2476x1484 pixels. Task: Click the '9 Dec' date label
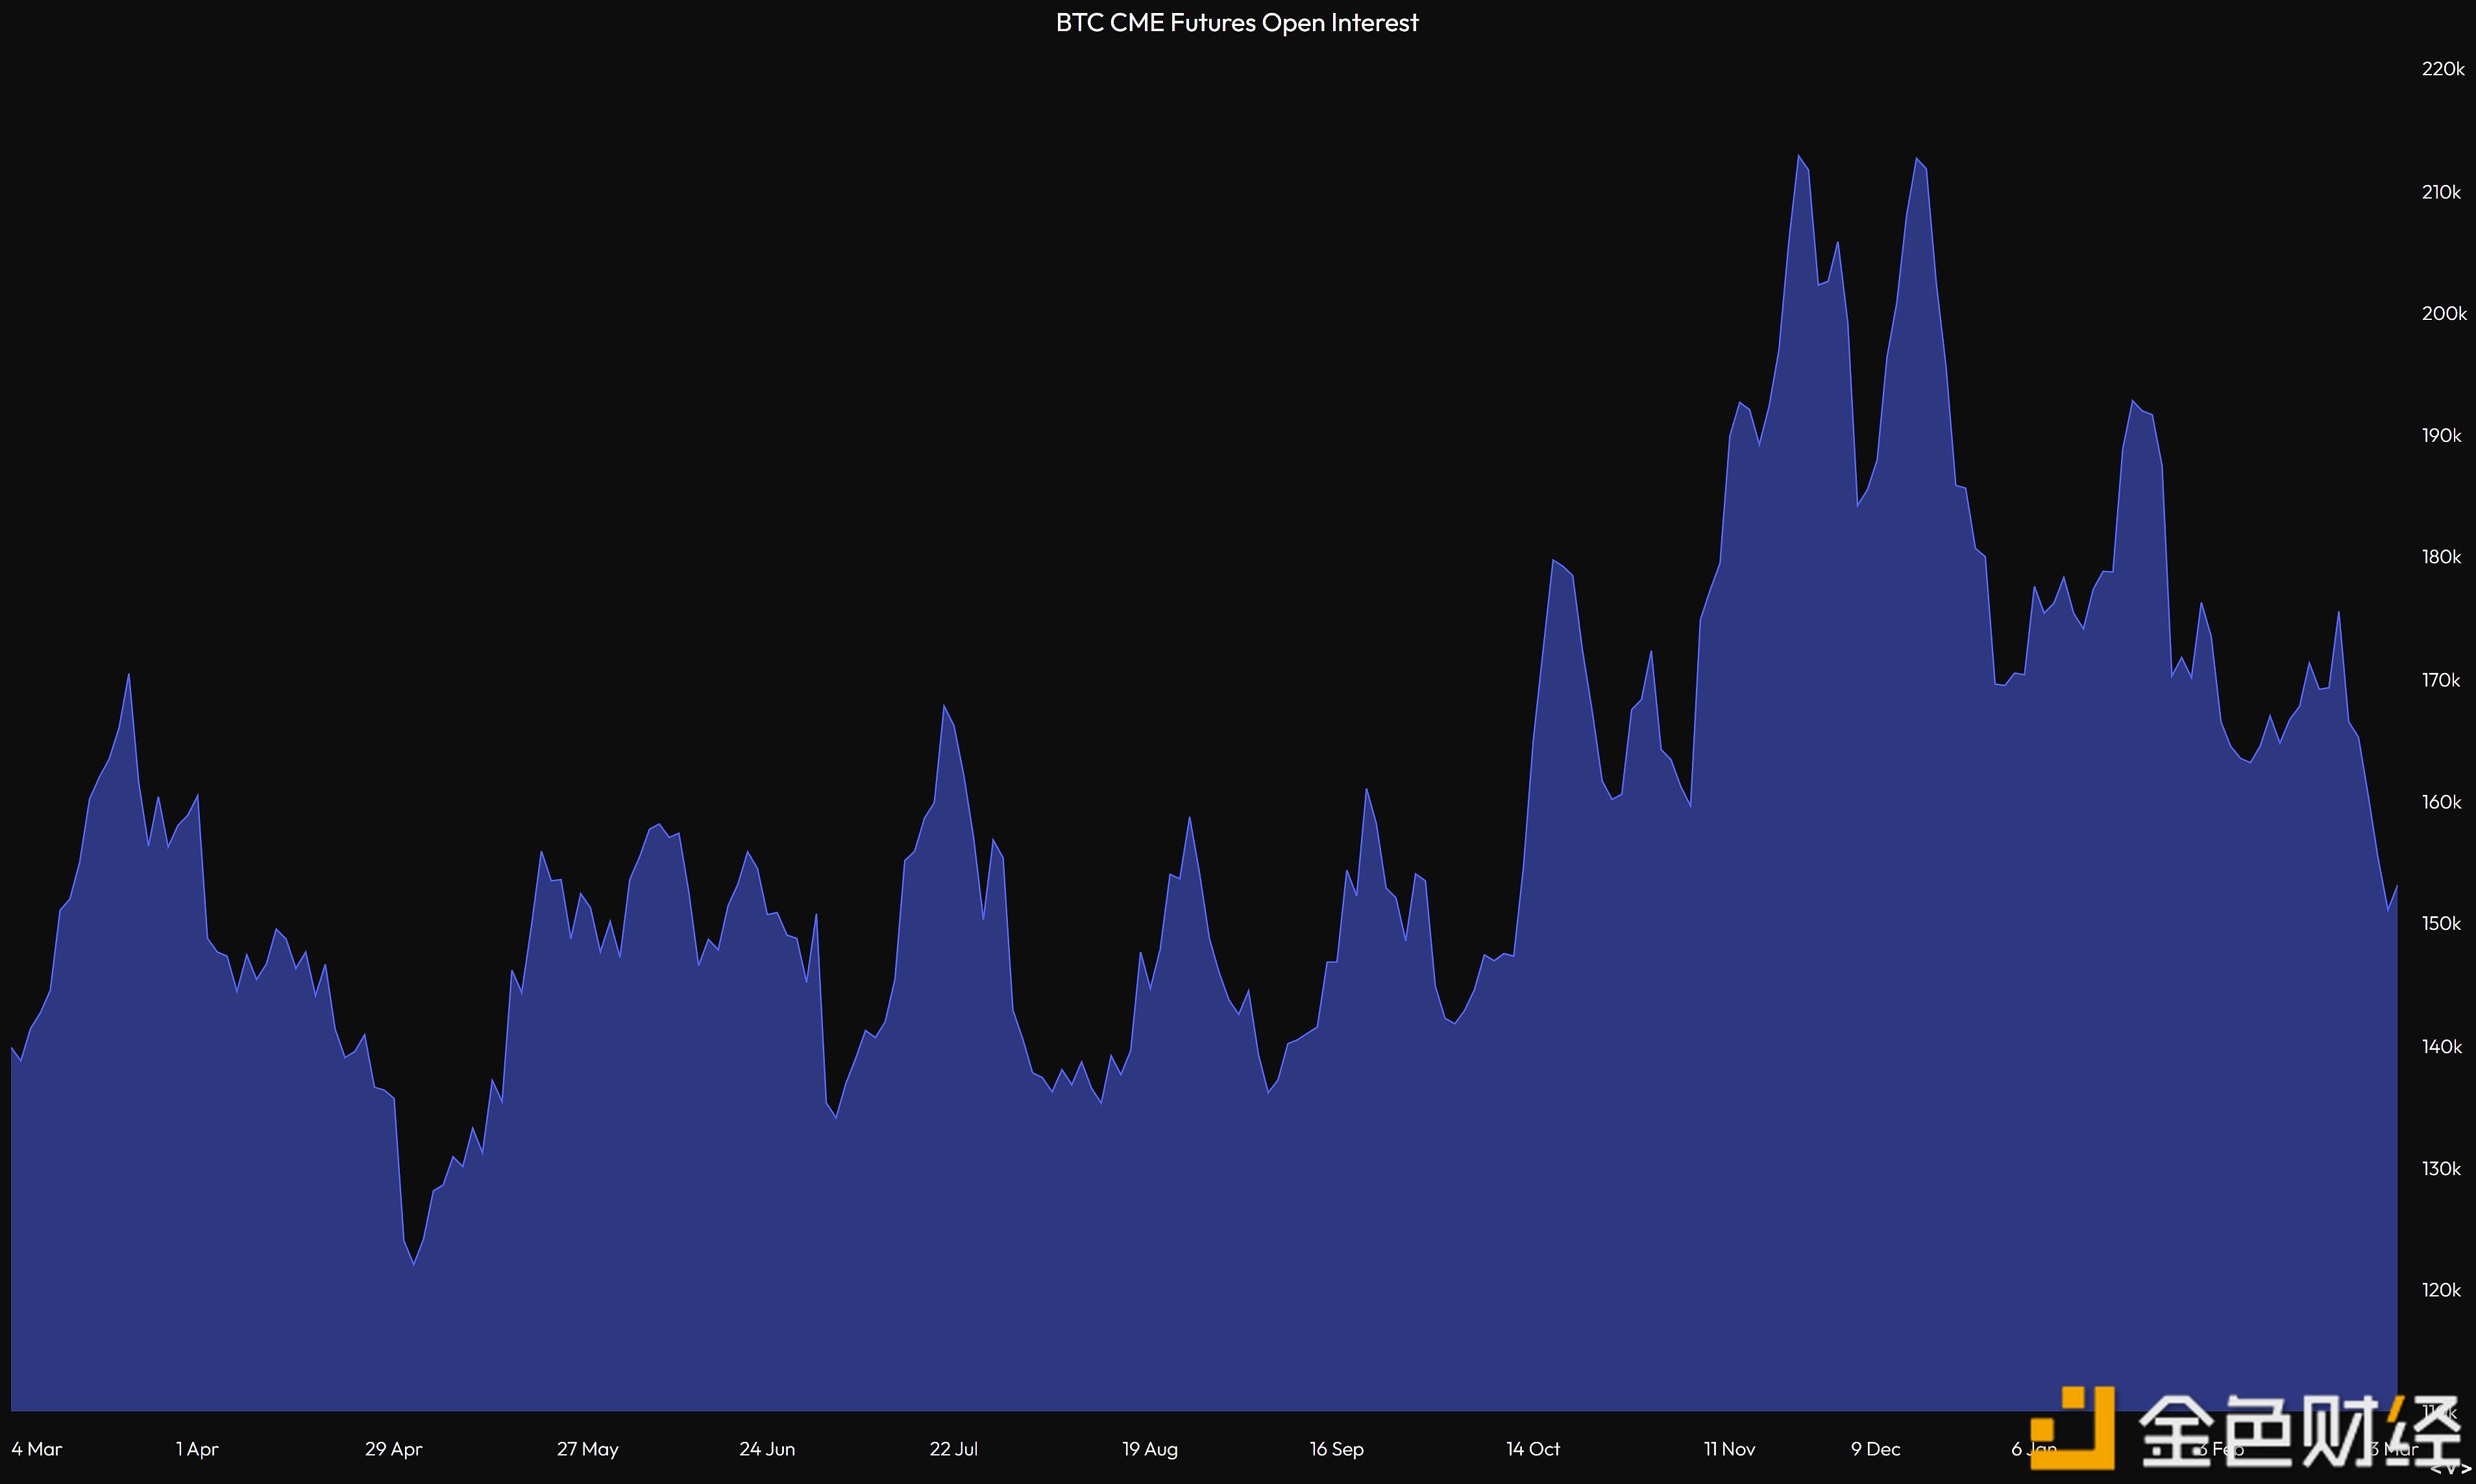point(1875,1448)
